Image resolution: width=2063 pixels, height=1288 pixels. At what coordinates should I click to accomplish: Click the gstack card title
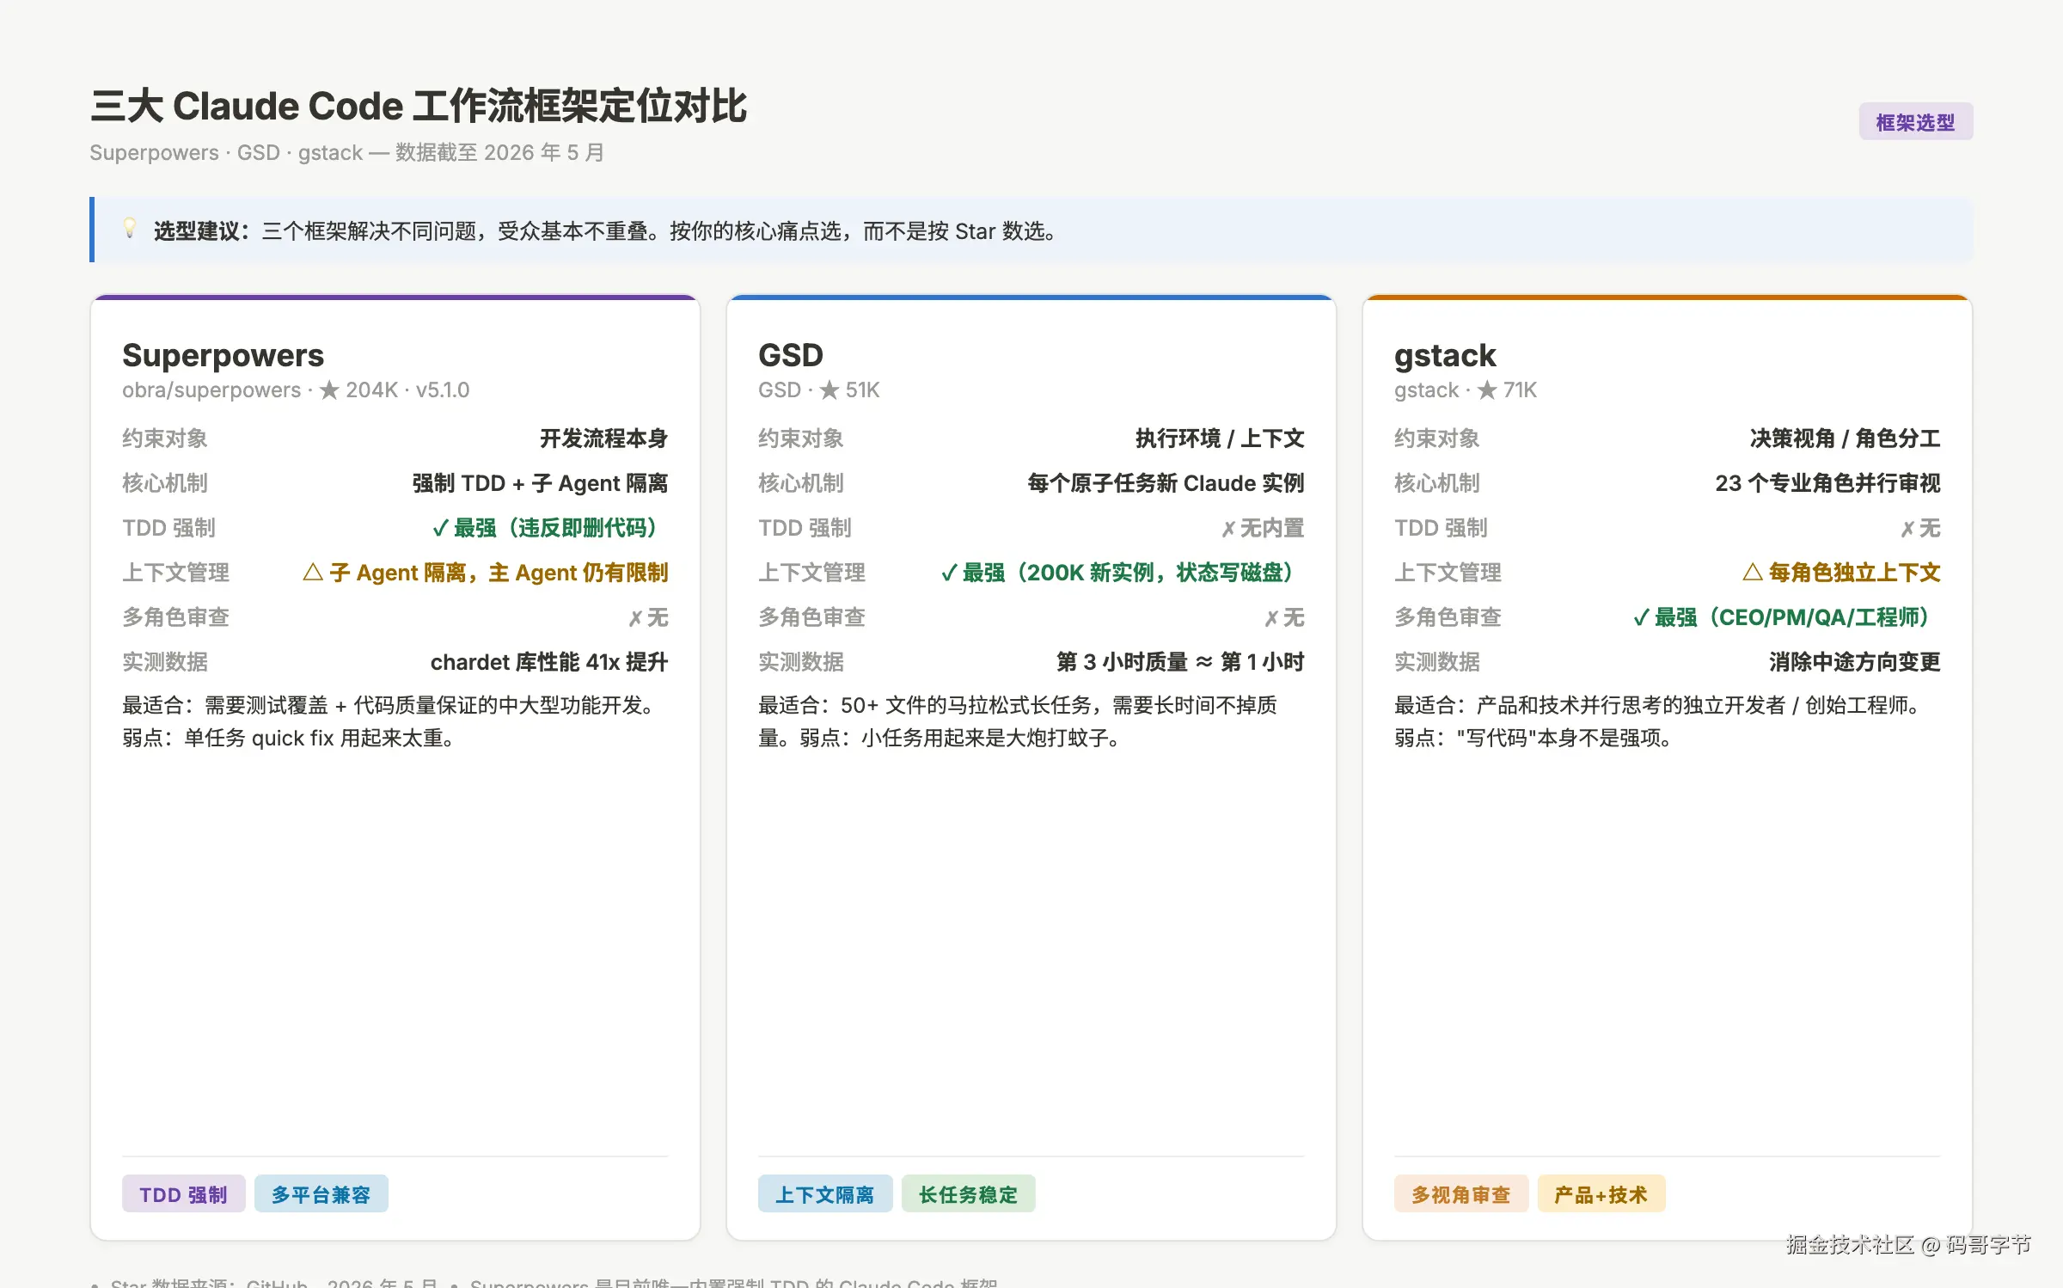[1444, 356]
